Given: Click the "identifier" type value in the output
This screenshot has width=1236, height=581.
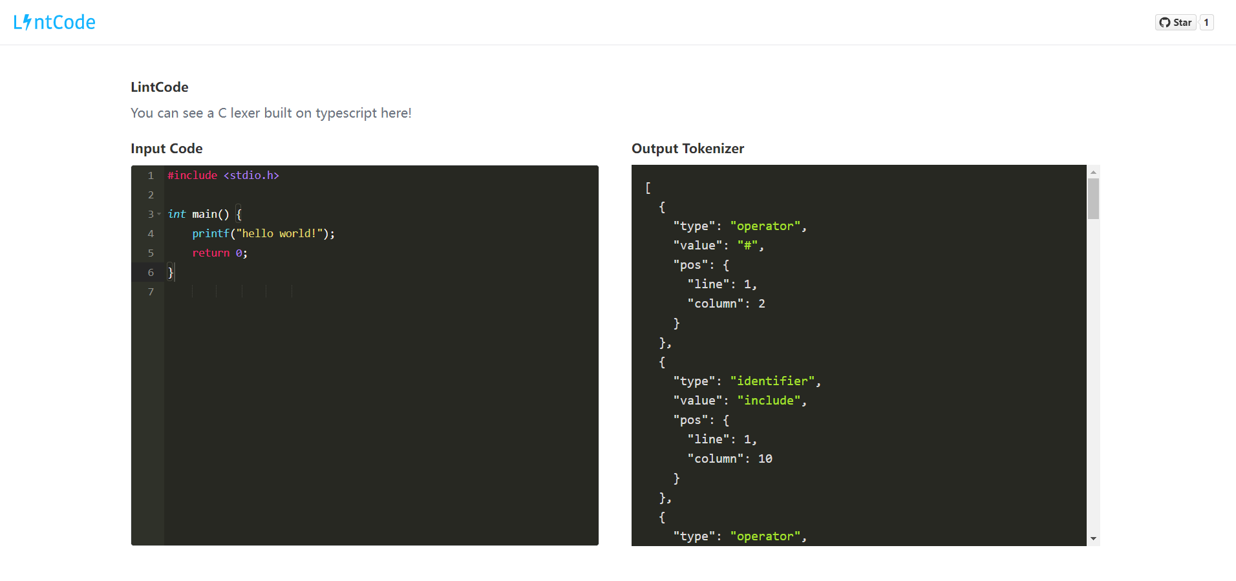Looking at the screenshot, I should coord(772,381).
